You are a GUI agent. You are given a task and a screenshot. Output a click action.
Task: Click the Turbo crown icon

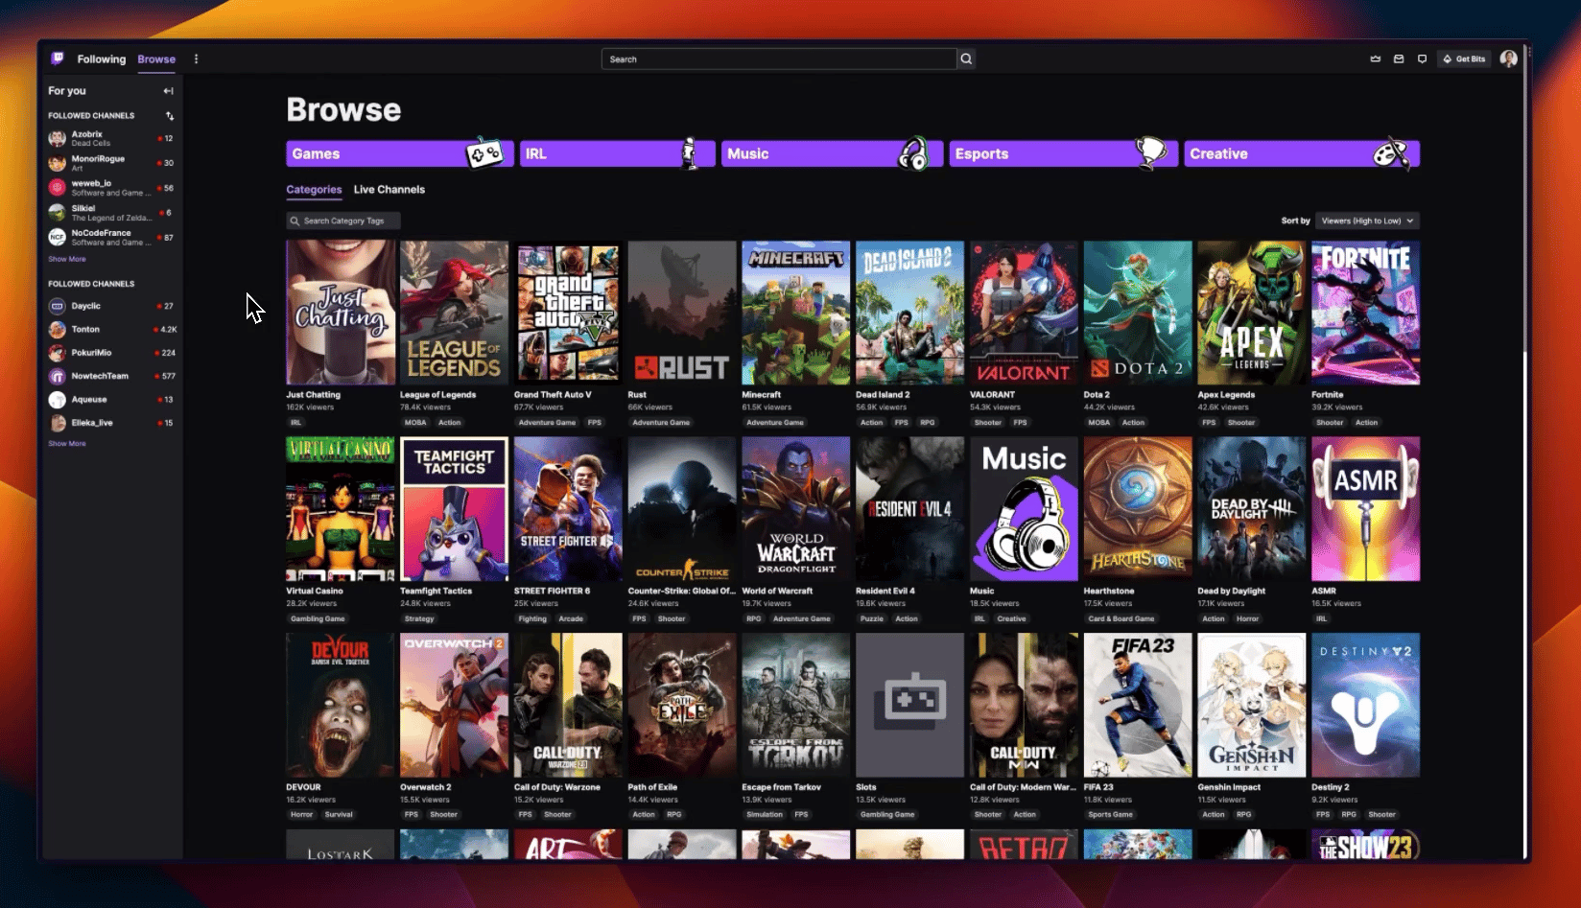pos(1376,58)
